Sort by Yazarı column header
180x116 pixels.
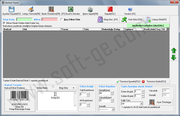pos(72,29)
